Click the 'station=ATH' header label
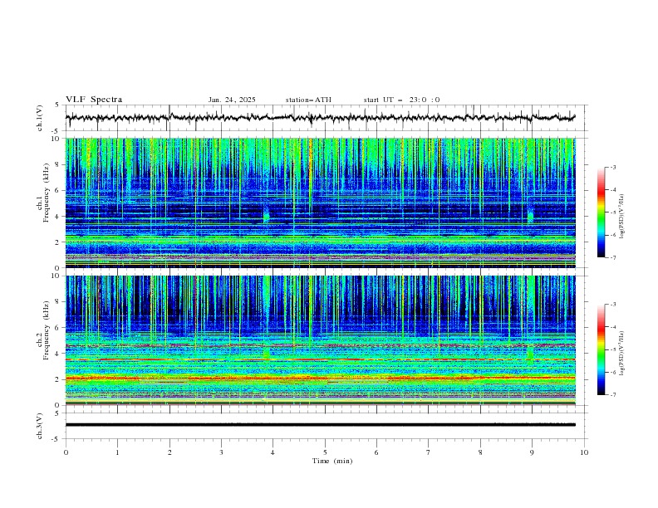The width and height of the screenshot is (658, 508). tap(308, 100)
